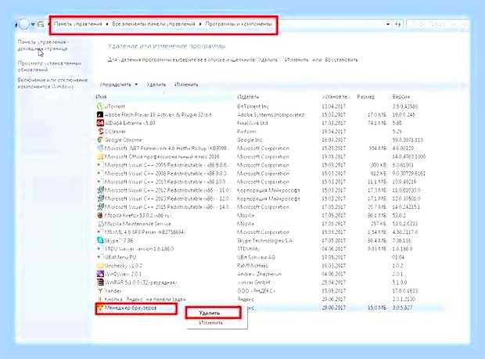485x359 pixels.
Task: Open Просмотр установленных обновлений link
Action: pyautogui.click(x=49, y=66)
